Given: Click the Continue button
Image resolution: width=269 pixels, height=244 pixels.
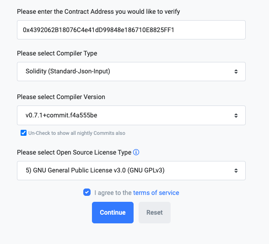Looking at the screenshot, I should tap(113, 212).
